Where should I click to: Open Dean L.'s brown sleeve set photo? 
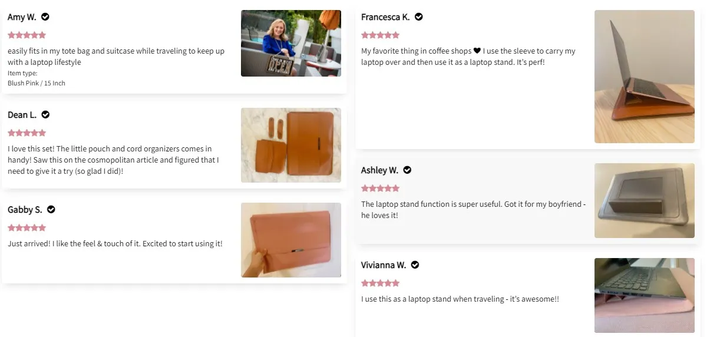tap(291, 145)
